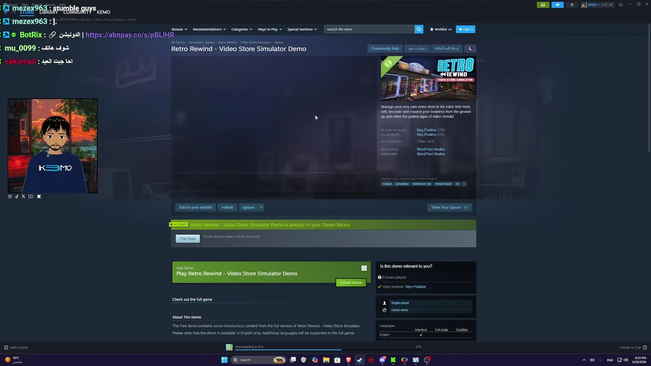Switch to the COMMUNITY tab
The width and height of the screenshot is (651, 366).
(77, 12)
